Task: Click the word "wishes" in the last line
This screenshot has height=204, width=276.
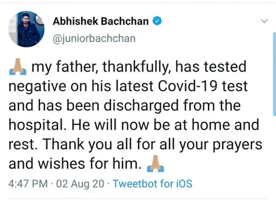Action: coord(62,163)
